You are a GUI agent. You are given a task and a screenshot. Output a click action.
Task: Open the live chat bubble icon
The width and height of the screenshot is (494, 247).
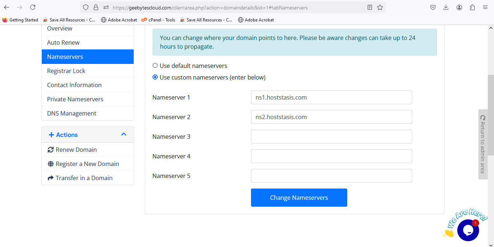[468, 230]
